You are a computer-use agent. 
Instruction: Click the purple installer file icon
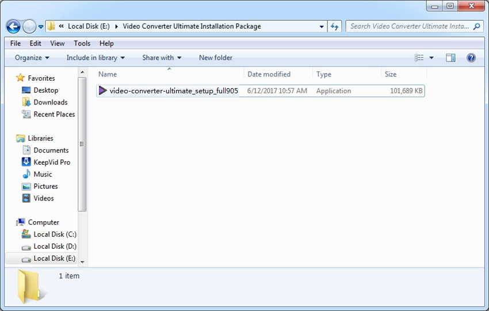102,90
